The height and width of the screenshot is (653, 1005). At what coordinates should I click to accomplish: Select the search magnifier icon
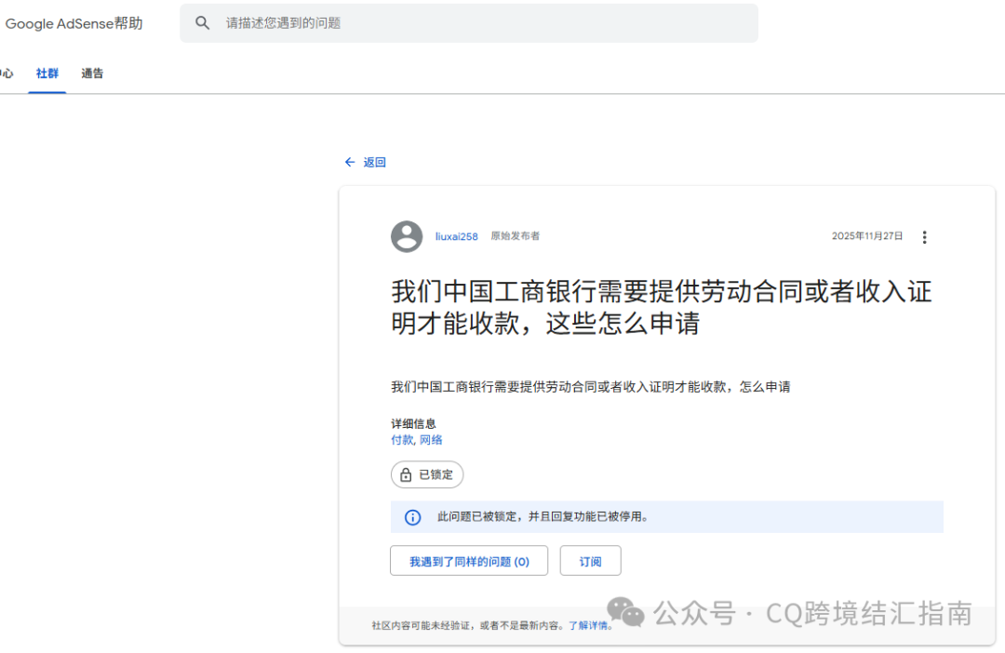(x=203, y=22)
